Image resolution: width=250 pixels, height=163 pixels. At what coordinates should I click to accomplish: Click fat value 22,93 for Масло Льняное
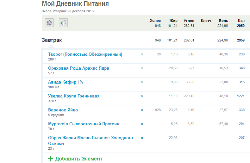(173, 138)
